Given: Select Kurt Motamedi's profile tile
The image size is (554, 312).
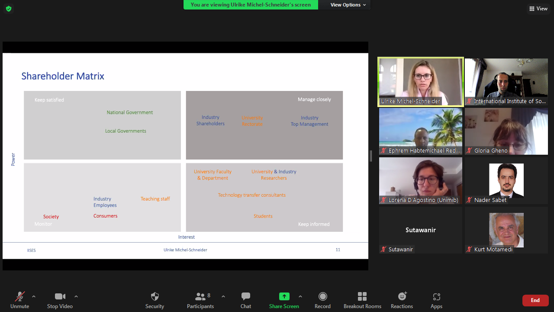Looking at the screenshot, I should [x=506, y=230].
